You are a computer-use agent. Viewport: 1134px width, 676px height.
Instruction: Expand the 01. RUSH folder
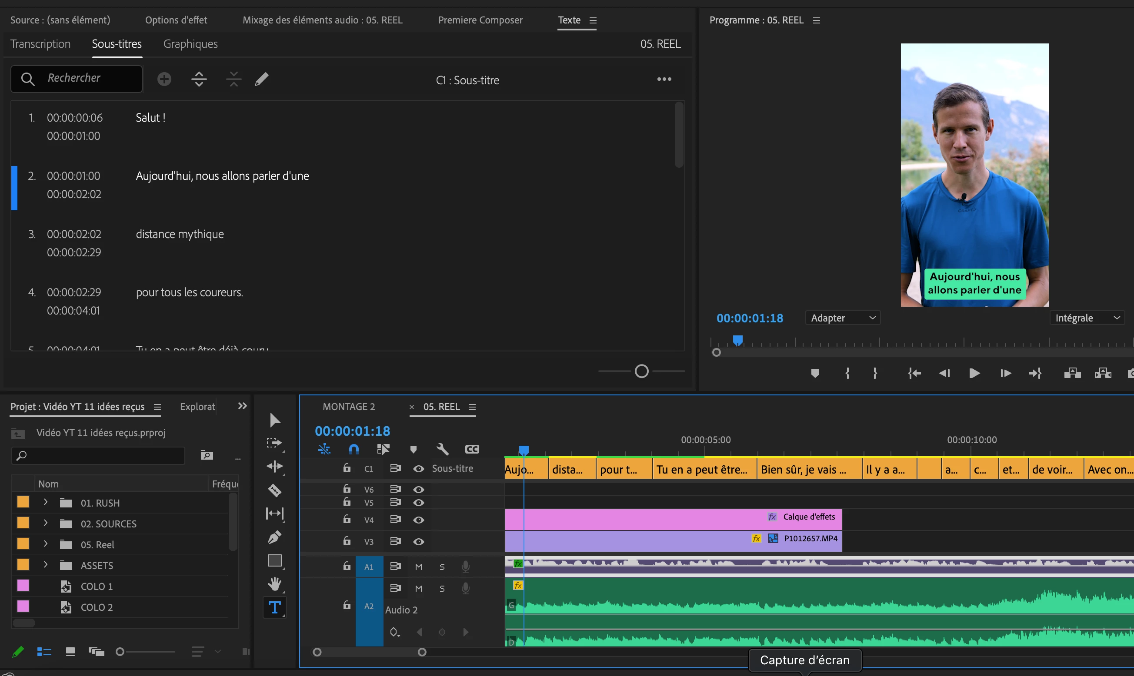point(46,503)
